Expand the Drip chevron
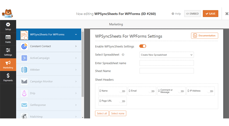The height and width of the screenshot is (126, 229). click(x=76, y=93)
